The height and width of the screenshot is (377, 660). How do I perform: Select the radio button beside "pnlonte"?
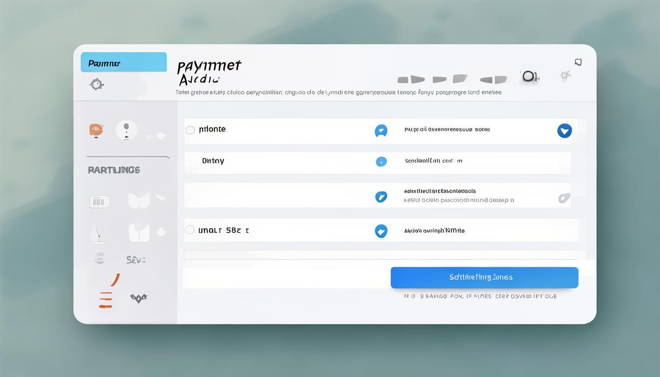190,130
